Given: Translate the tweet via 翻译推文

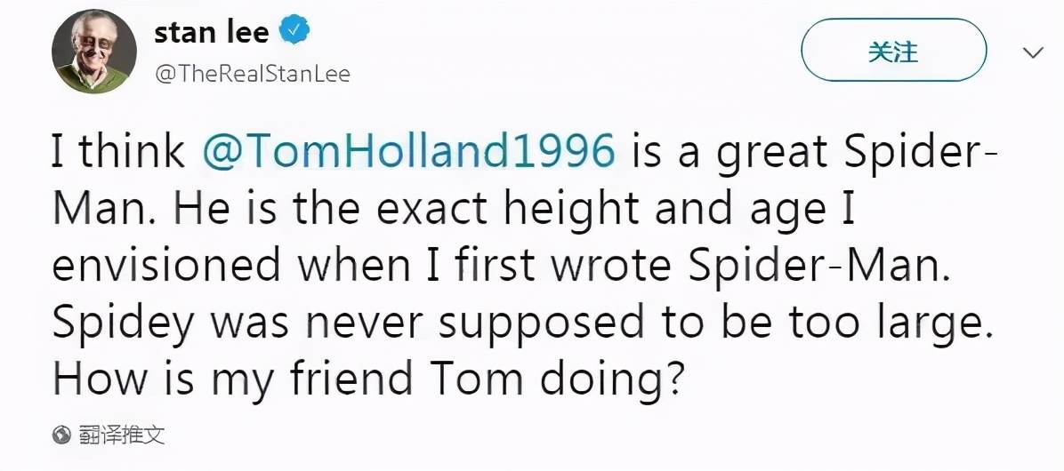Looking at the screenshot, I should coord(121,434).
